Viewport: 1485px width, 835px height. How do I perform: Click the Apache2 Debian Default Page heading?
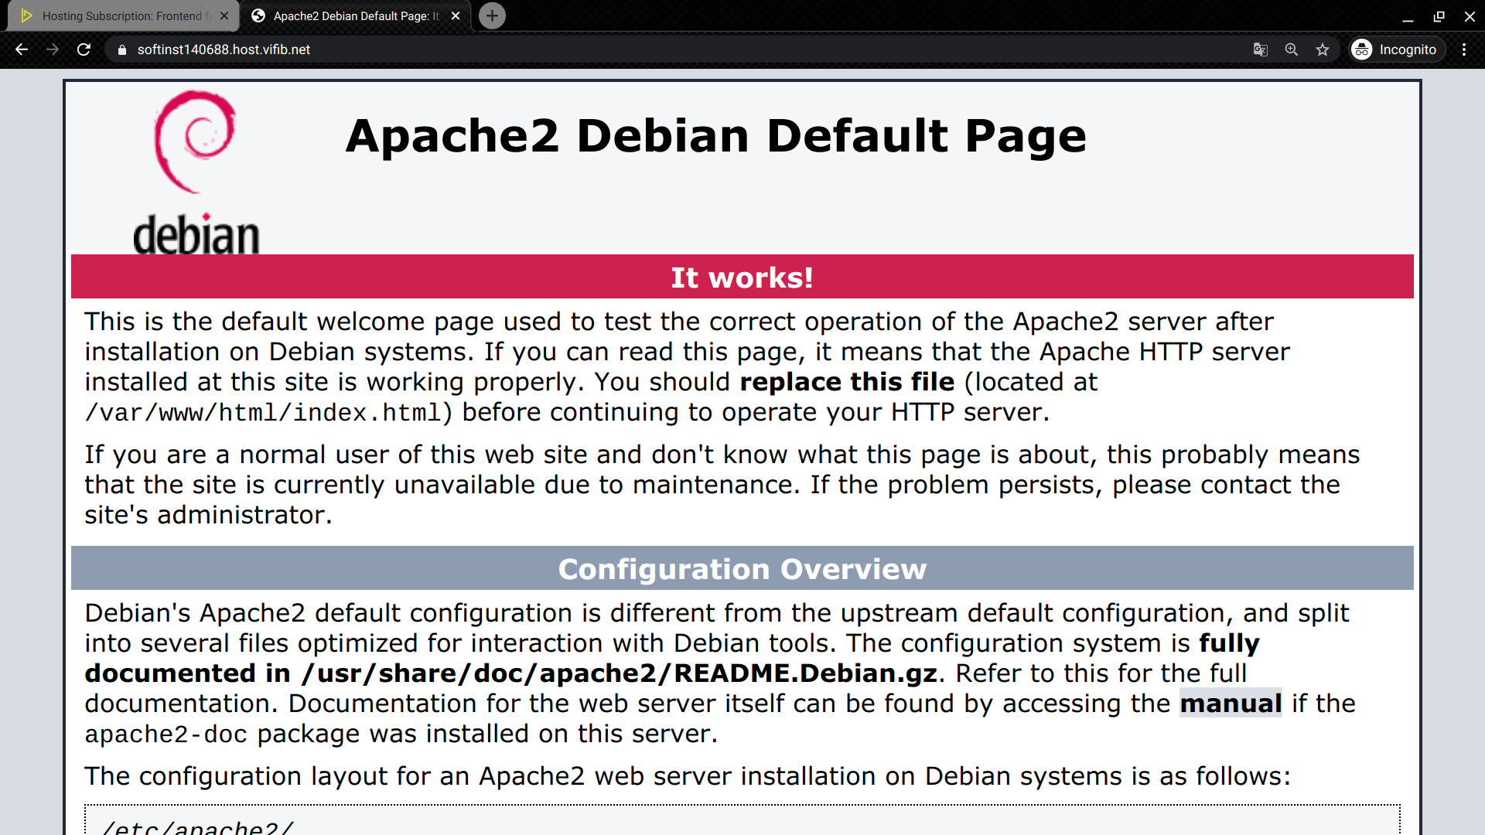715,136
